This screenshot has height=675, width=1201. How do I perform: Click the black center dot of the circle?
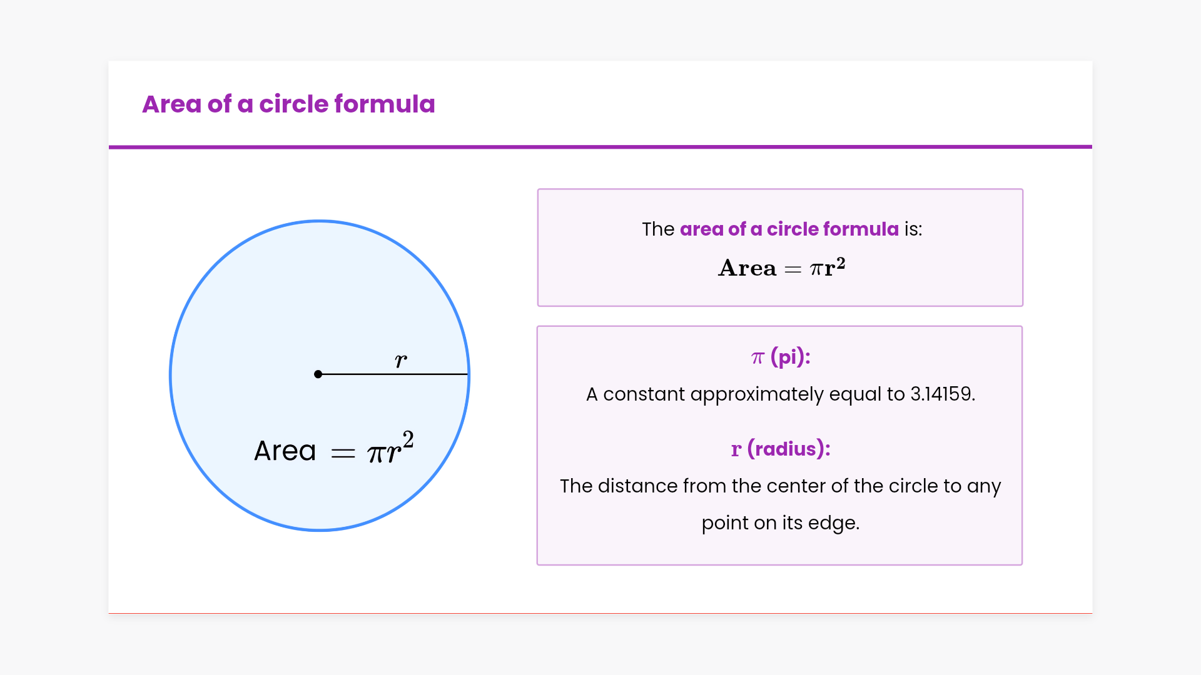tap(318, 374)
